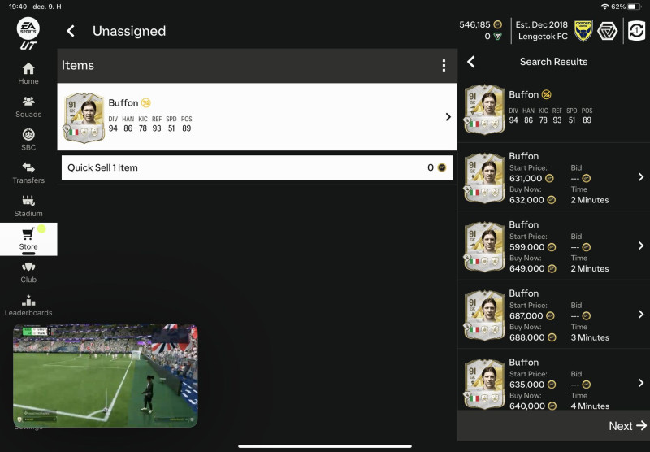650x452 pixels.
Task: Click the Search Results heading
Action: [553, 62]
